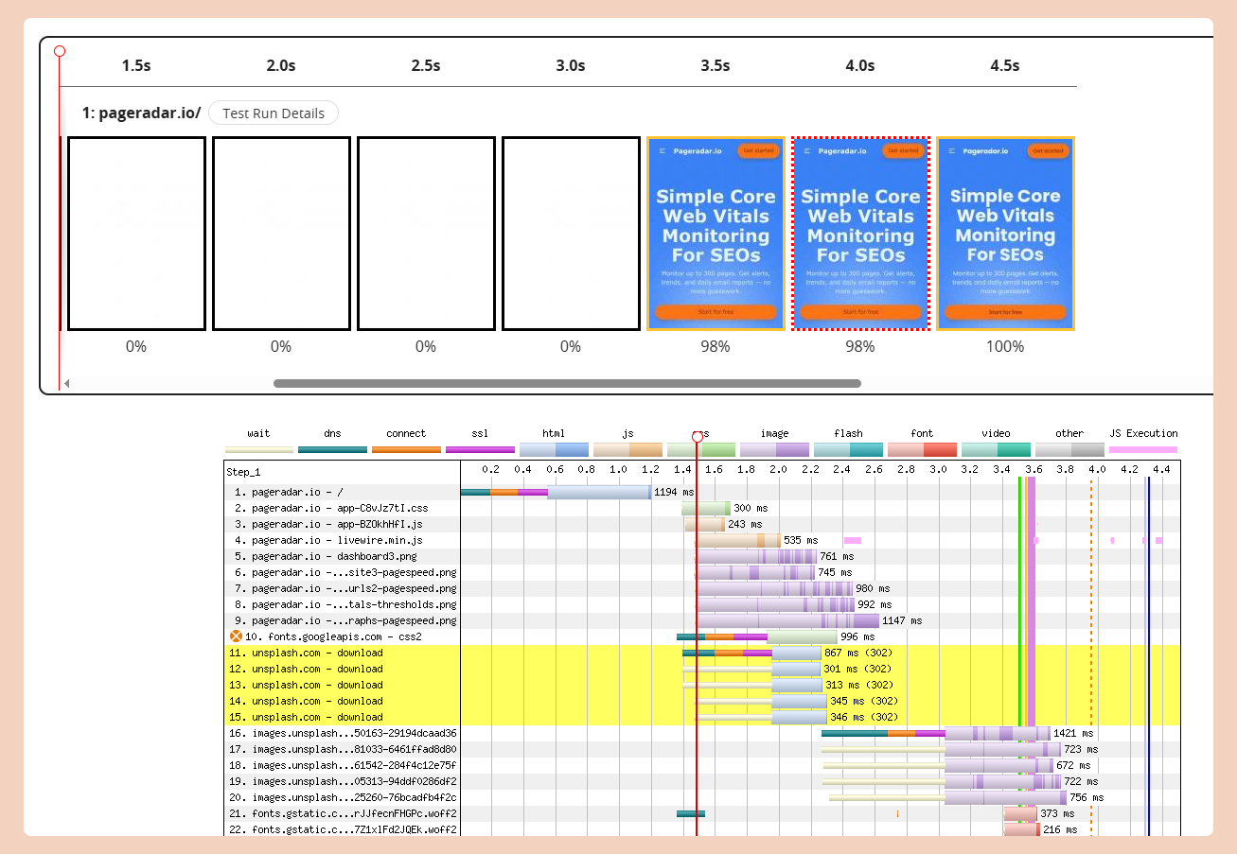This screenshot has width=1237, height=854.
Task: Select the dotted-border frame at 4.0s
Action: pyautogui.click(x=860, y=234)
